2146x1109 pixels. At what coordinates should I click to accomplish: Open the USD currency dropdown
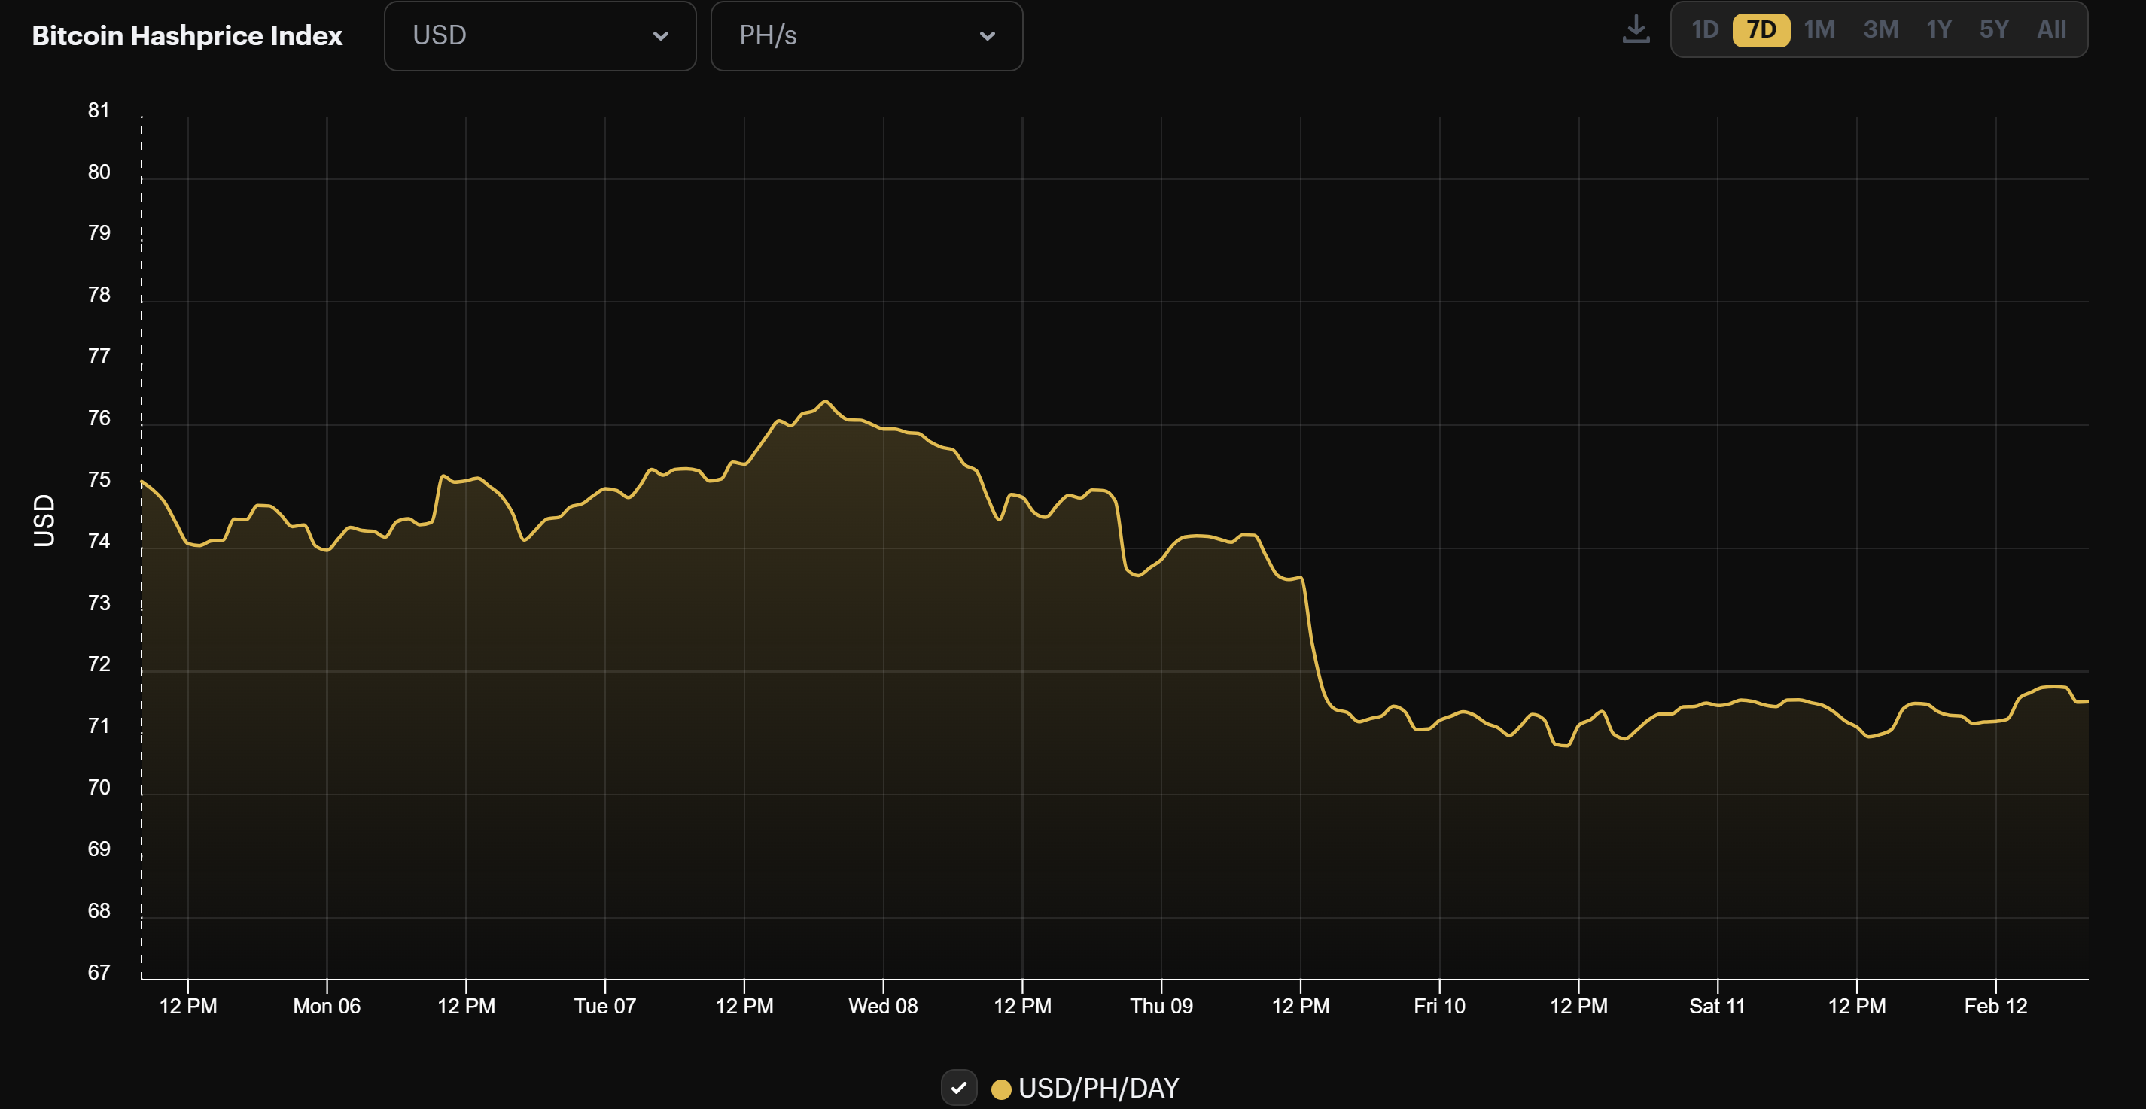(x=539, y=36)
